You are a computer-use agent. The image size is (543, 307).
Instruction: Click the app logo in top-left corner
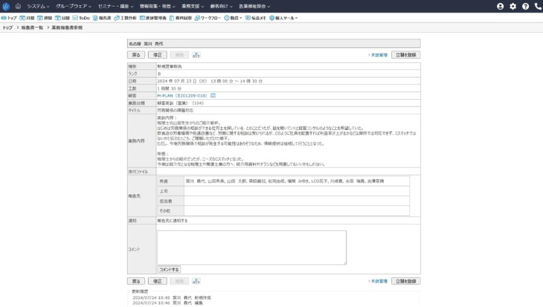[6, 6]
